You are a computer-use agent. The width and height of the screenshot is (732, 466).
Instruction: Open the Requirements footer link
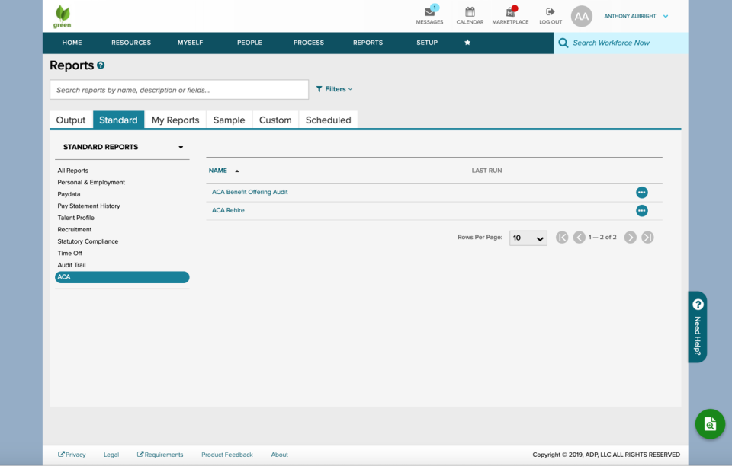coord(159,455)
